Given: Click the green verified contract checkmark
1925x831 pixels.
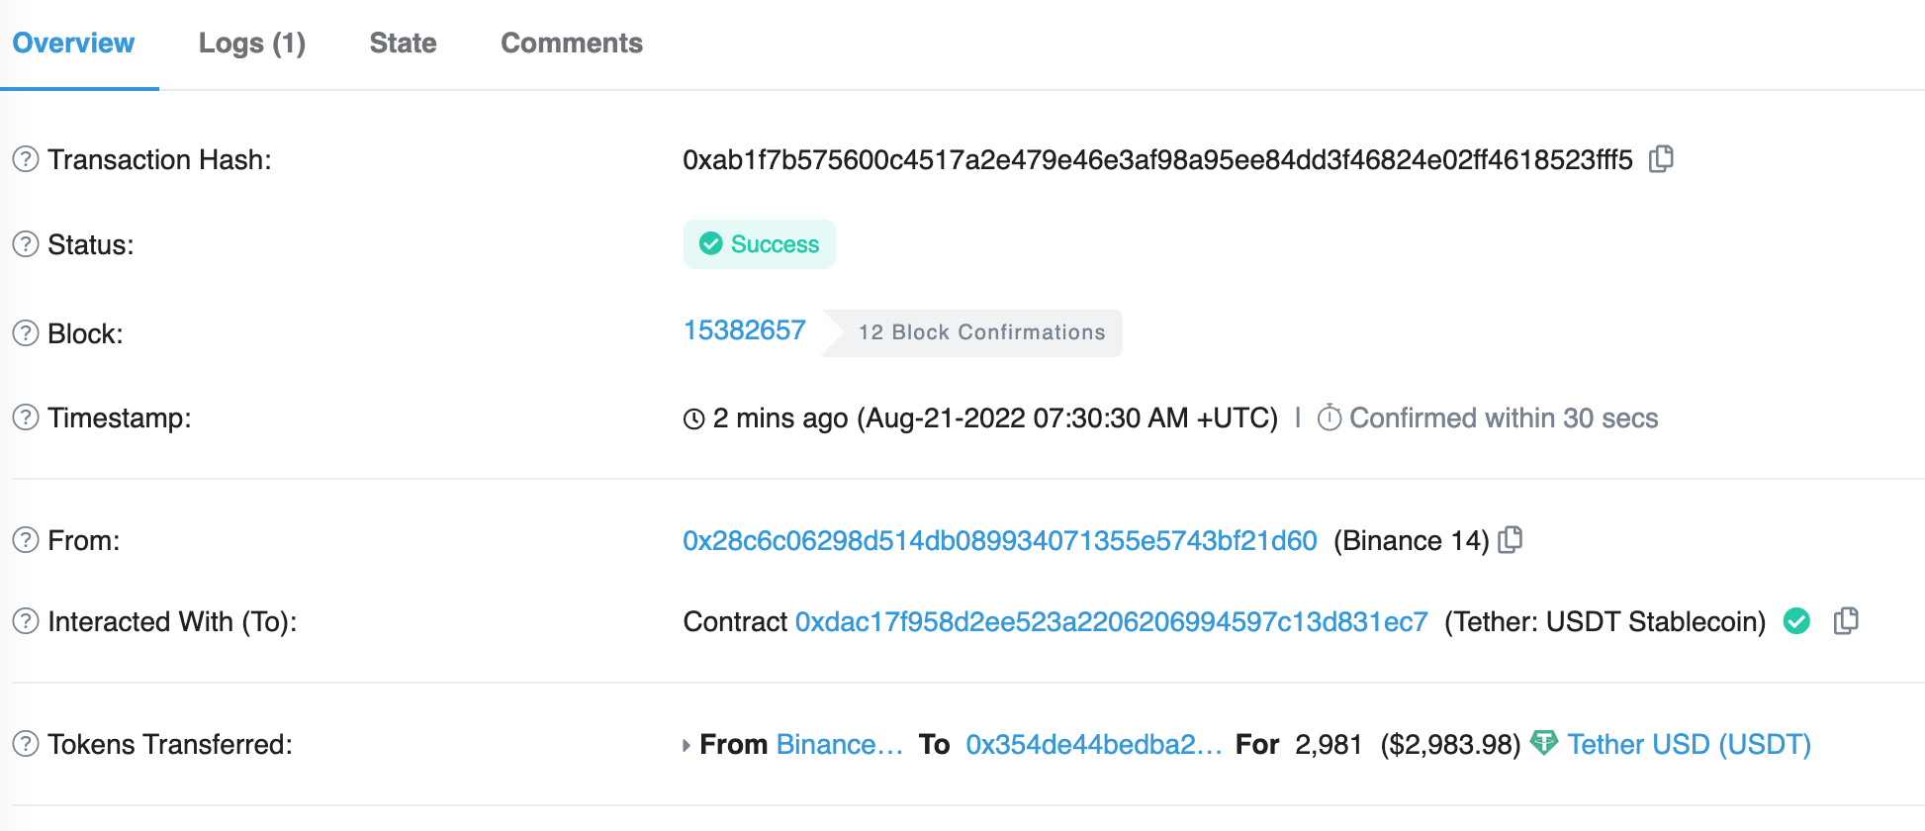Looking at the screenshot, I should pyautogui.click(x=1796, y=621).
